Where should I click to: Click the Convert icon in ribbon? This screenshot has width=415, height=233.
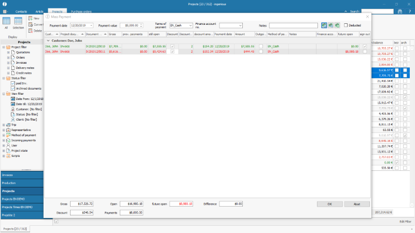pos(31,24)
